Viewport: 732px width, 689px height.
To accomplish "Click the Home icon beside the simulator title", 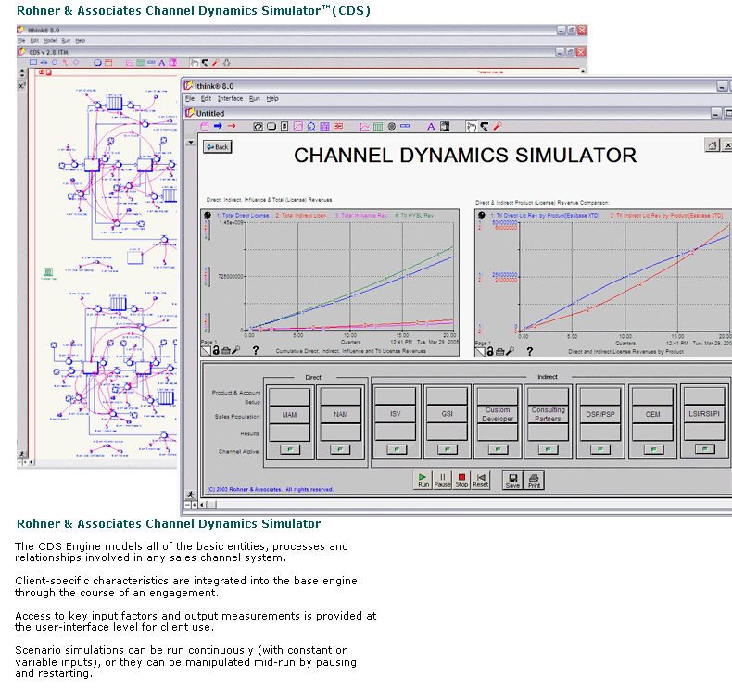I will [x=712, y=145].
